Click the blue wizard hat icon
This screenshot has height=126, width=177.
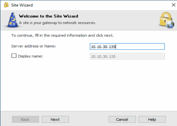tap(13, 20)
